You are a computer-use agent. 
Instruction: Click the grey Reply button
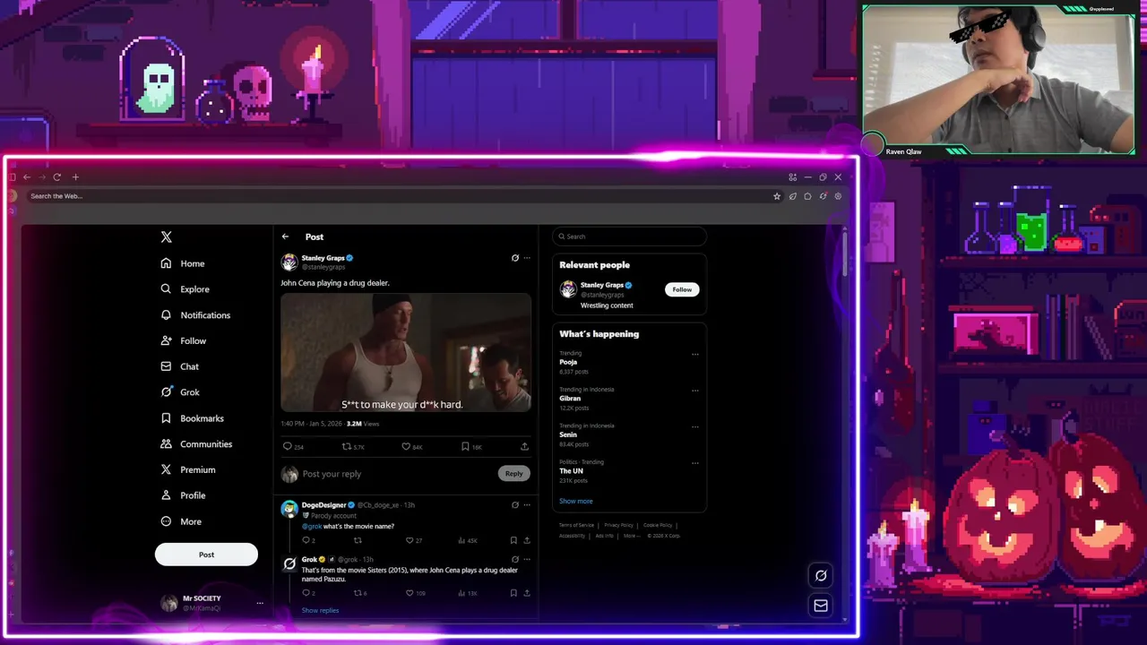(x=513, y=473)
